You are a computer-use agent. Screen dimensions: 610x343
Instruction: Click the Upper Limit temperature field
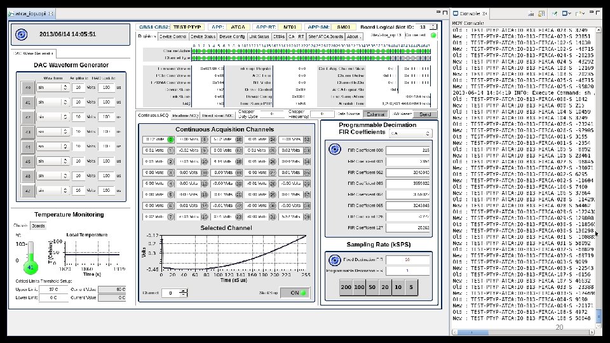pos(53,290)
